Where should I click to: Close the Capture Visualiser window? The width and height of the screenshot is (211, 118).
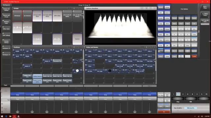[x=155, y=8]
